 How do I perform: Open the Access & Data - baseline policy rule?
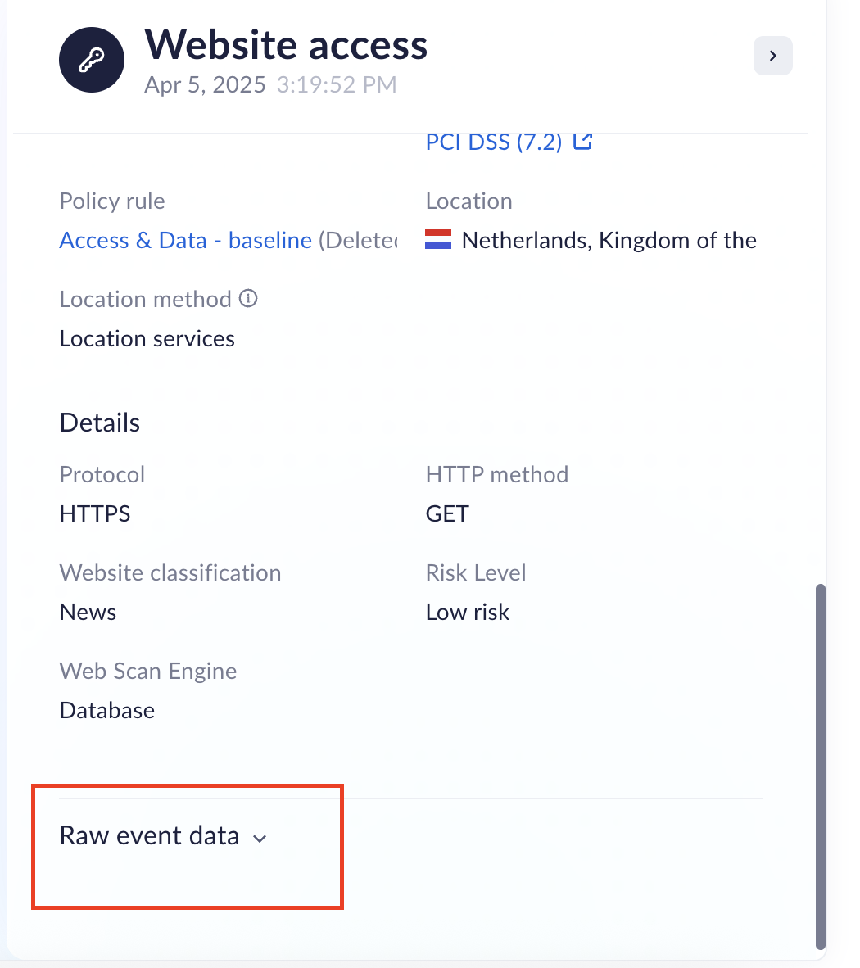point(185,240)
